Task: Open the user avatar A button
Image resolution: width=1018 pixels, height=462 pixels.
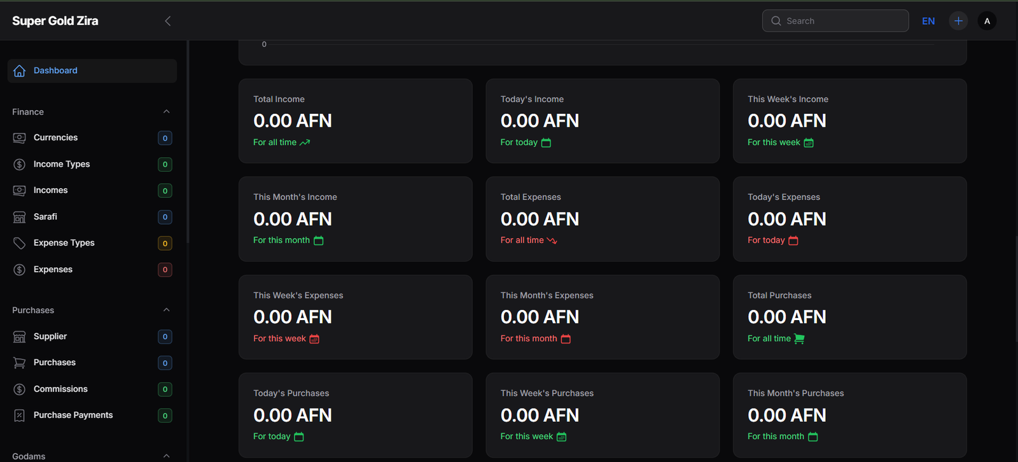Action: [987, 21]
